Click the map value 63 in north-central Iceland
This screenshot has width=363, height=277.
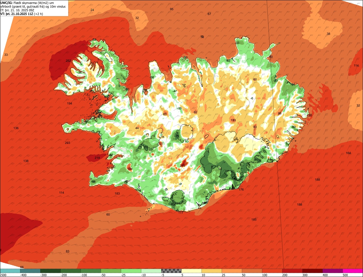165,114
